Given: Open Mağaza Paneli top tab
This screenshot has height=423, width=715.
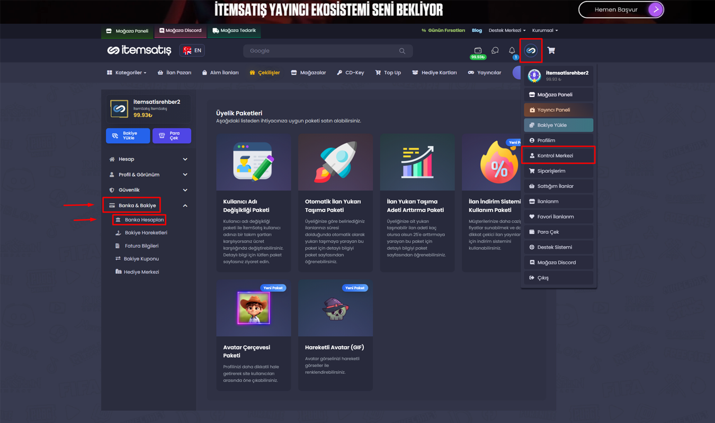Looking at the screenshot, I should click(127, 31).
